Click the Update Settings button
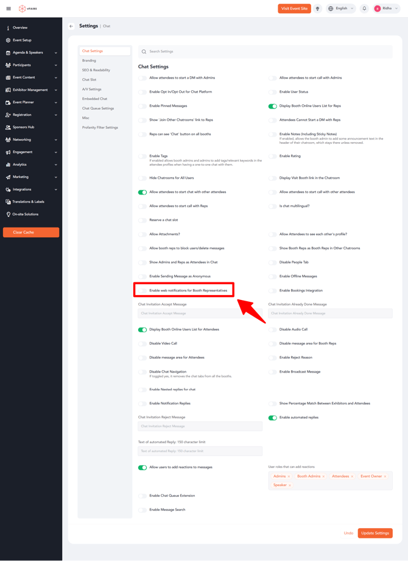 click(375, 533)
